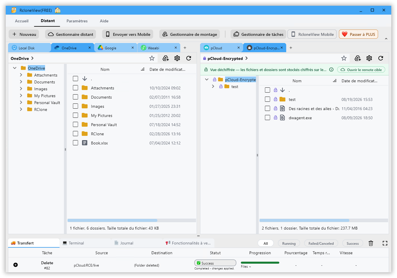Click mount icon in OneDrive pane toolbar
Image resolution: width=397 pixels, height=278 pixels.
point(166,58)
